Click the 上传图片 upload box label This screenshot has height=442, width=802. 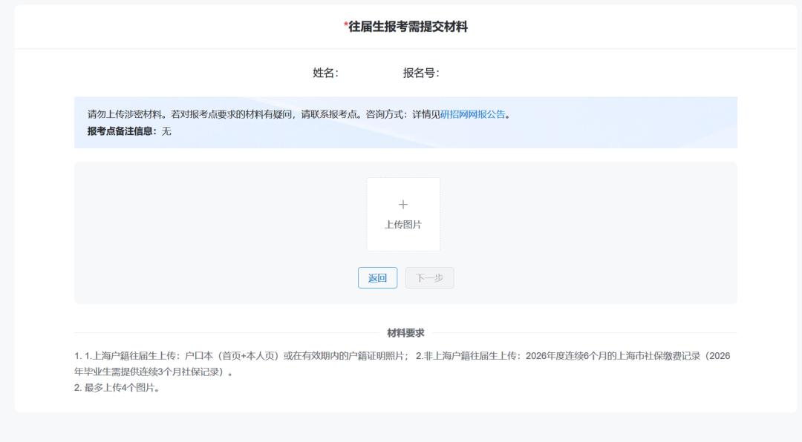point(403,225)
